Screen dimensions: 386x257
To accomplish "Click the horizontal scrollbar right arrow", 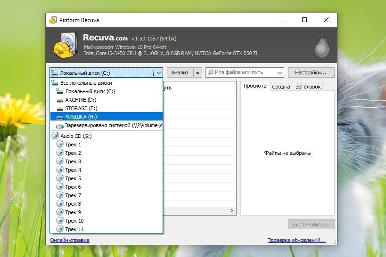I will [232, 211].
